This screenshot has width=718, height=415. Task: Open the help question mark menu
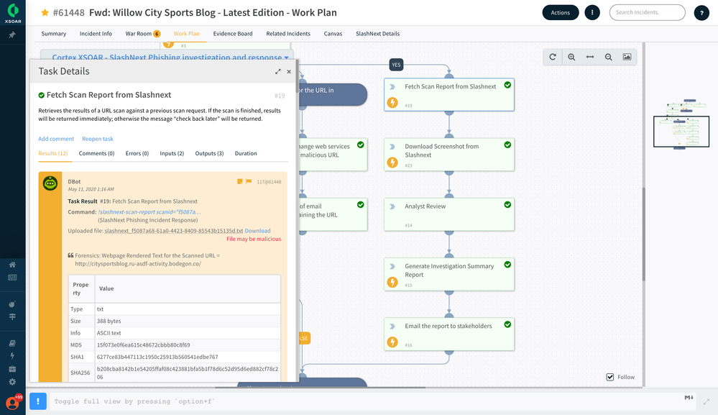click(x=701, y=13)
